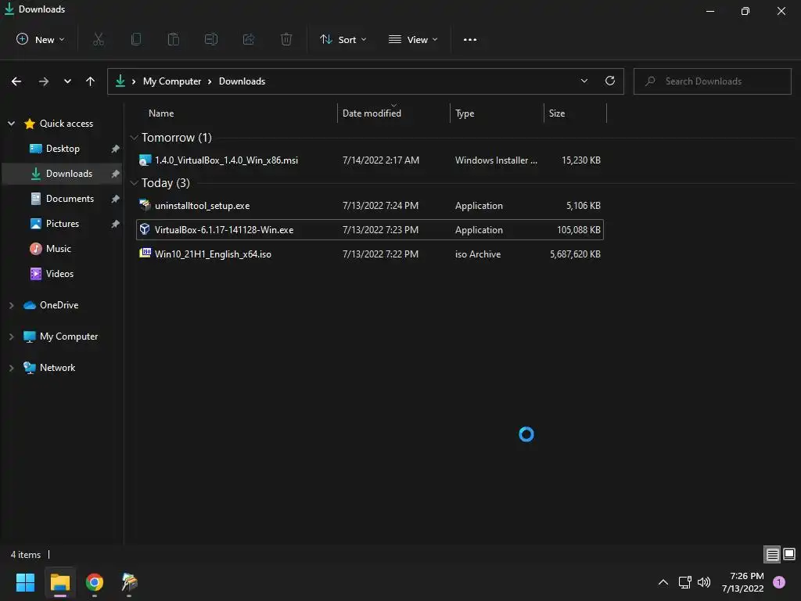Show hidden tray icons chevron
Viewport: 801px width, 601px height.
(663, 582)
